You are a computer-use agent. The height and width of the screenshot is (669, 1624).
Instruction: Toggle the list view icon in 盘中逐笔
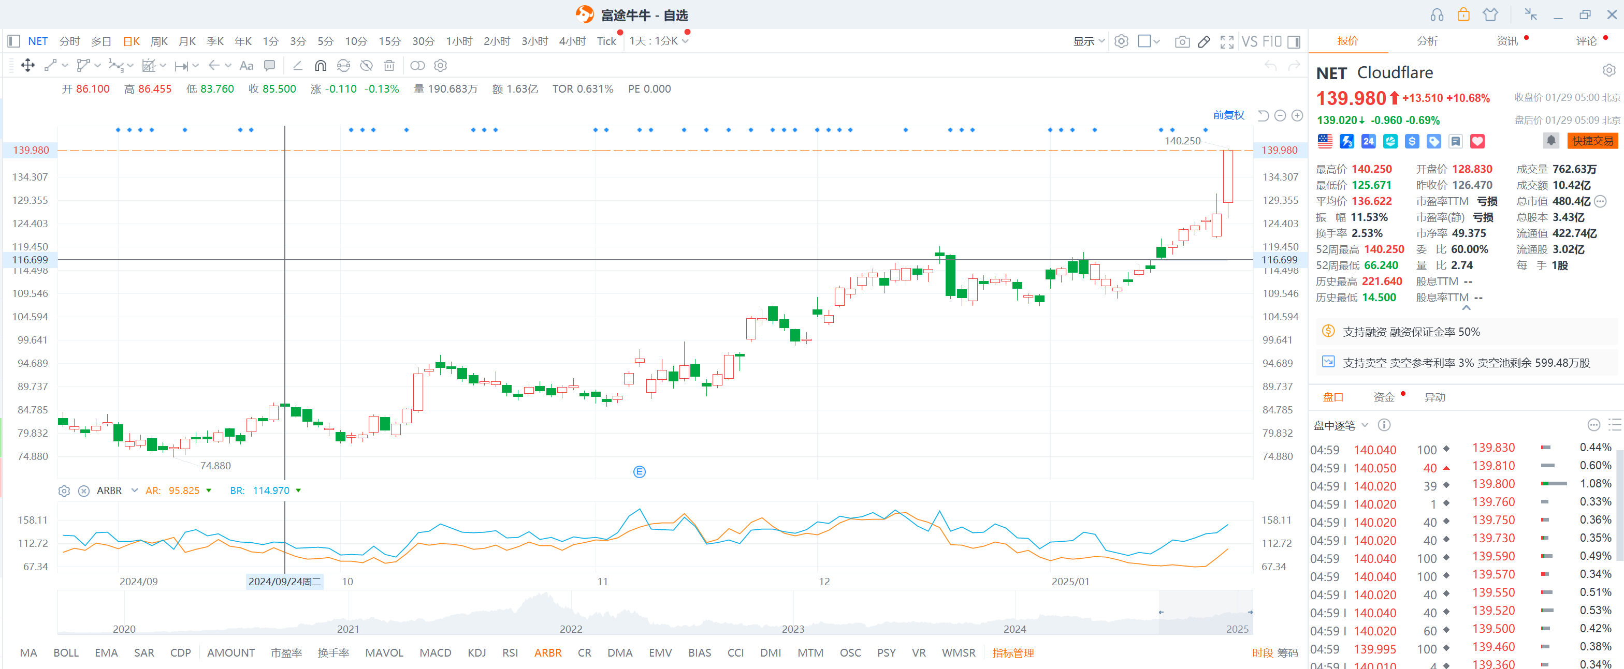(x=1615, y=425)
